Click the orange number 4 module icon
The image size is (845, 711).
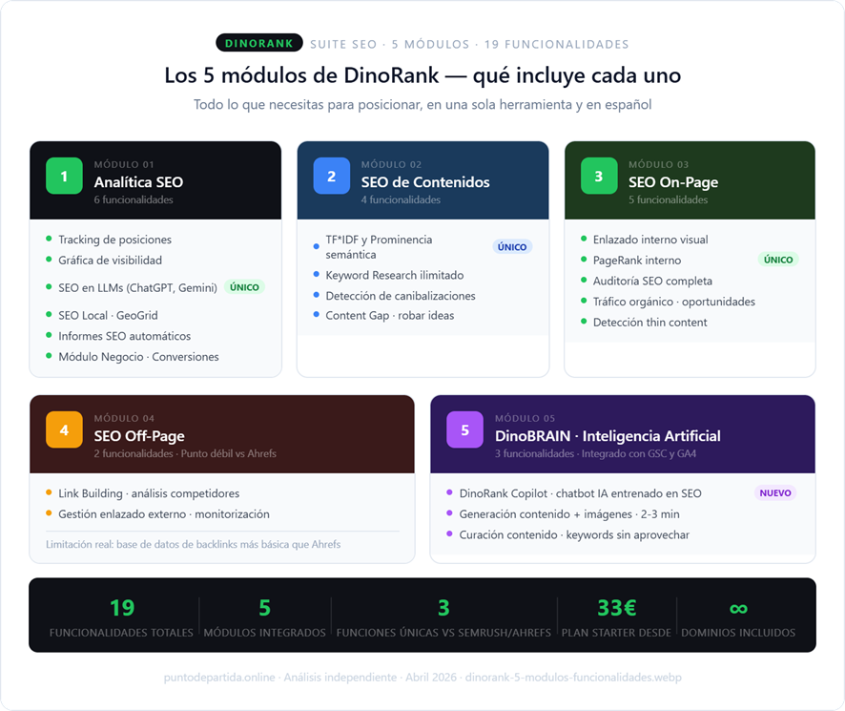64,430
